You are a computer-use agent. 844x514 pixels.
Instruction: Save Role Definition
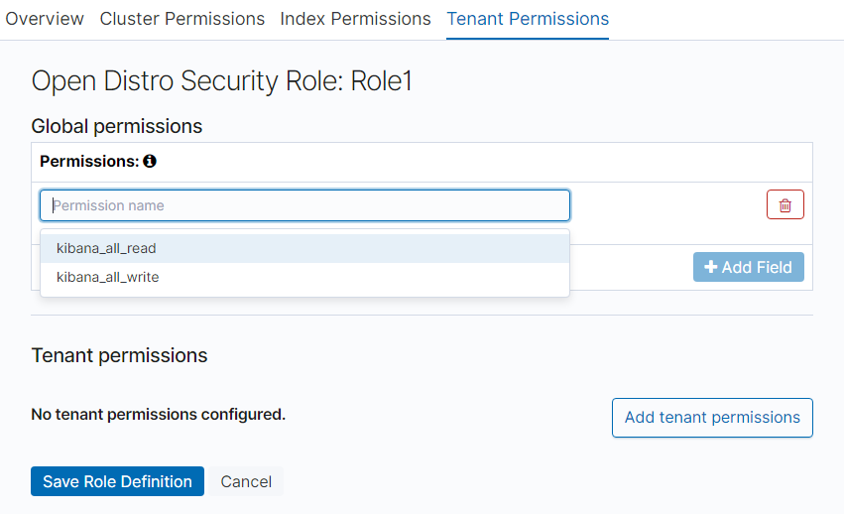[x=117, y=481]
